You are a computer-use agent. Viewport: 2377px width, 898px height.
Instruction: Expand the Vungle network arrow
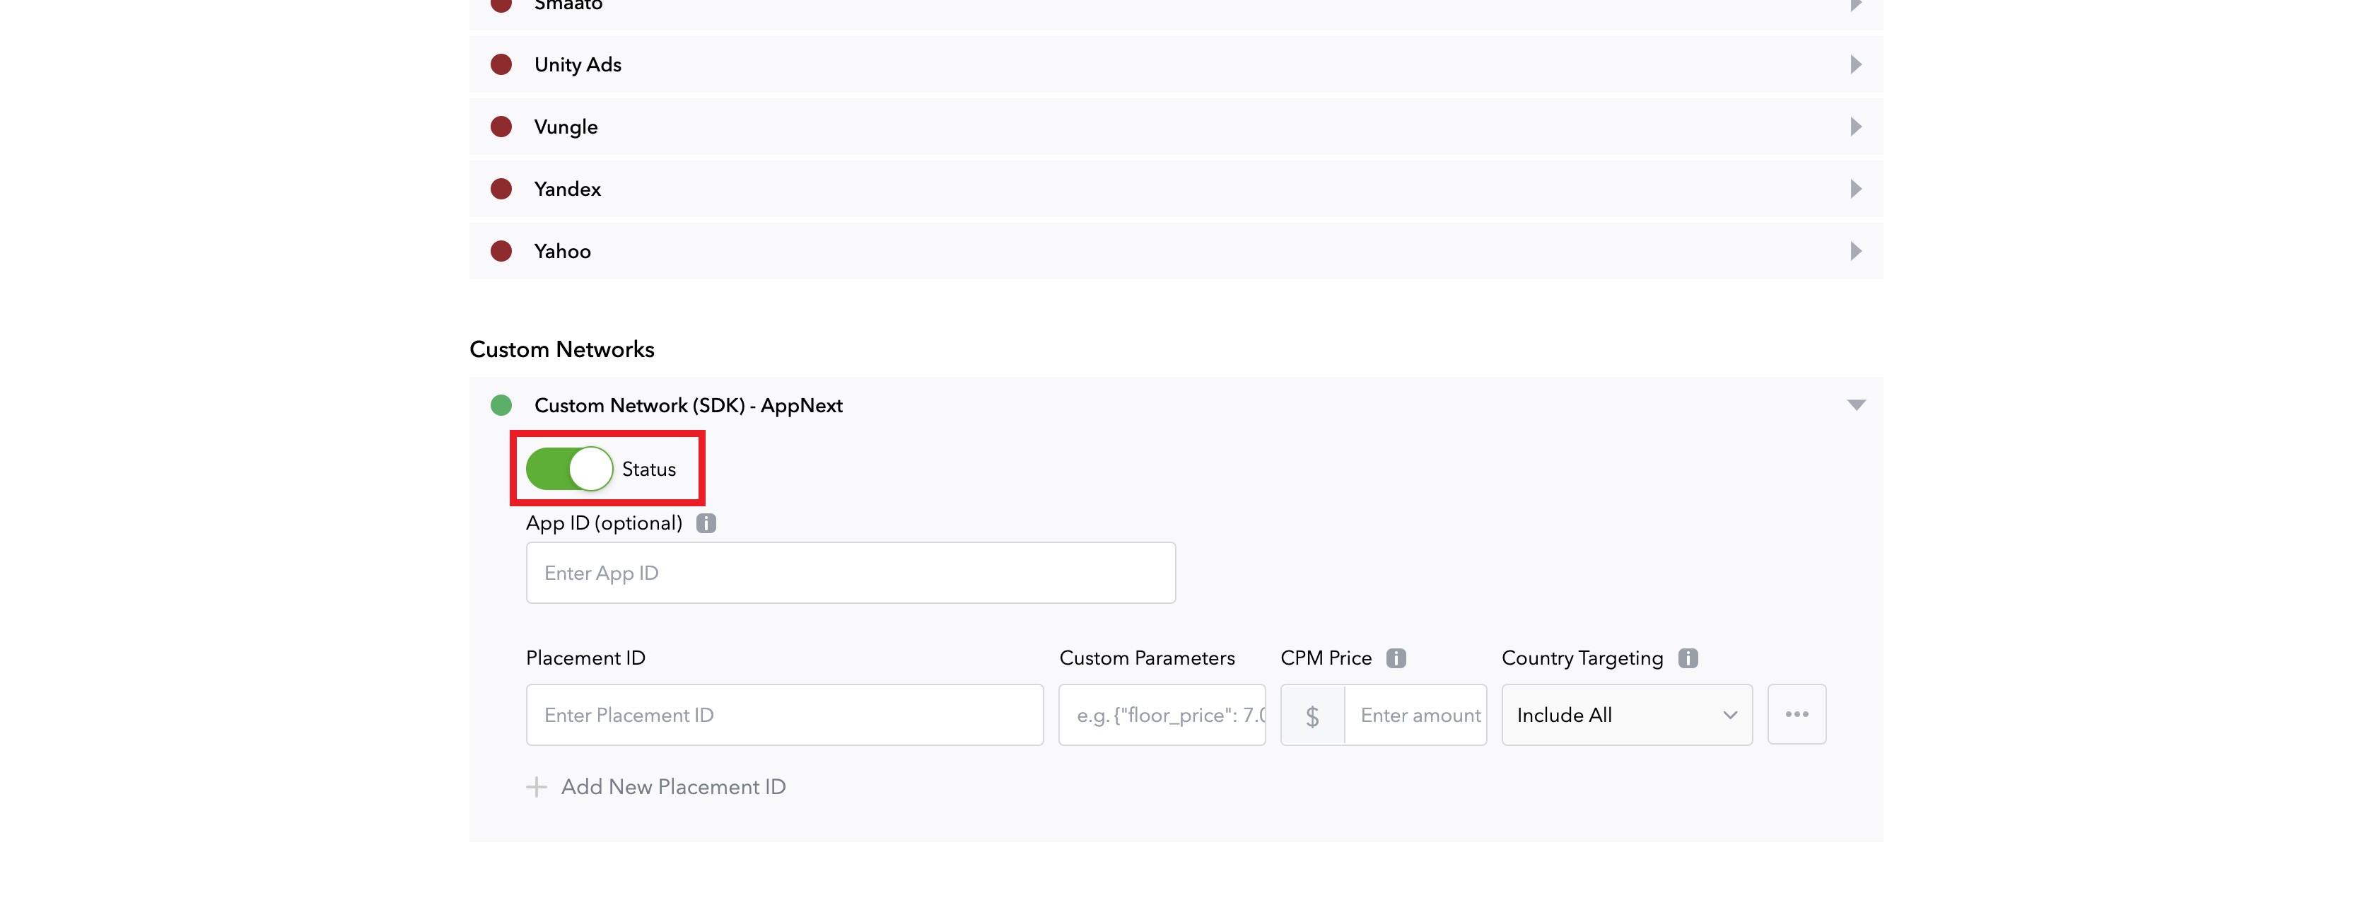click(x=1856, y=127)
